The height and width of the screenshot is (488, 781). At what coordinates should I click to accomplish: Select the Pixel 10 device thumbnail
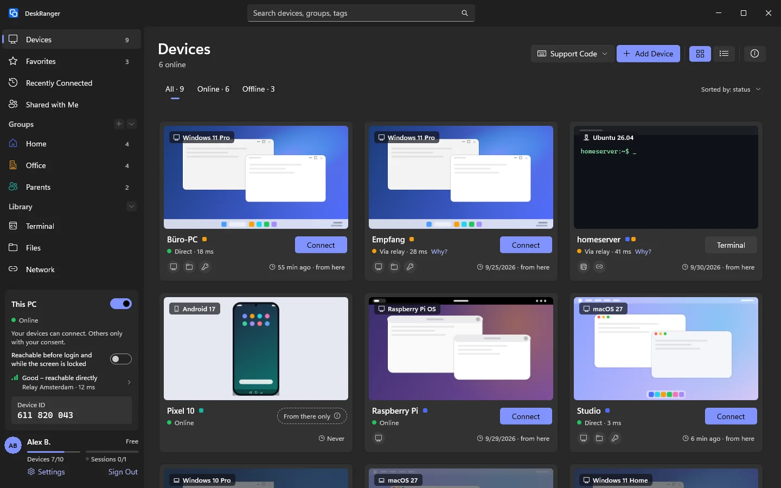(256, 349)
